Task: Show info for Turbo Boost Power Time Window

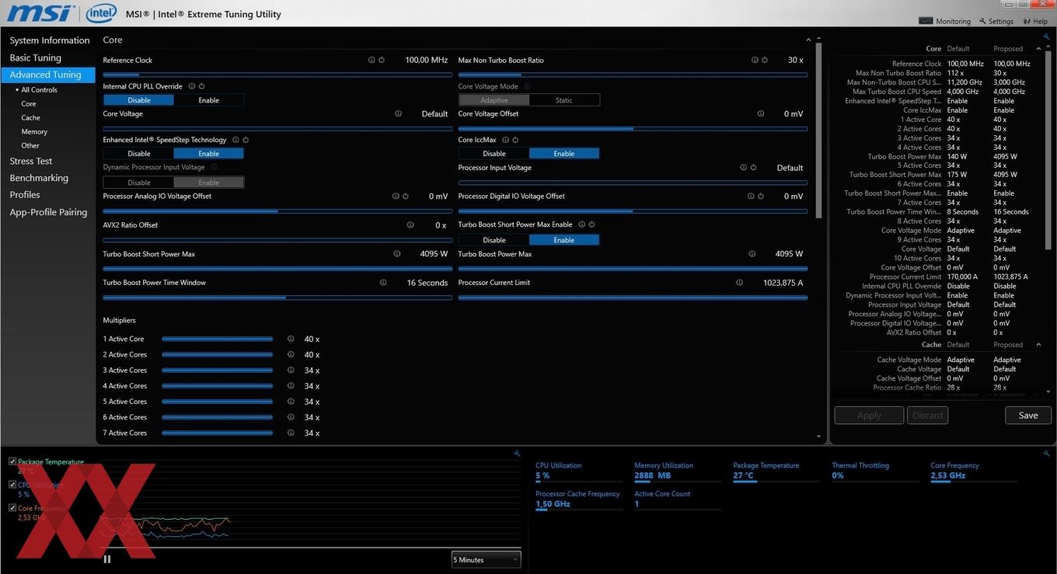Action: point(383,283)
